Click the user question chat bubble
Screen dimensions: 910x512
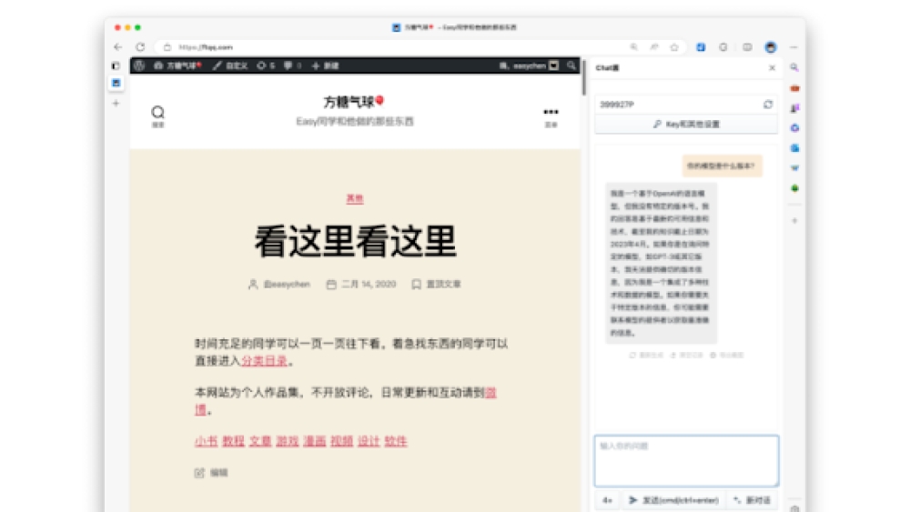coord(722,166)
